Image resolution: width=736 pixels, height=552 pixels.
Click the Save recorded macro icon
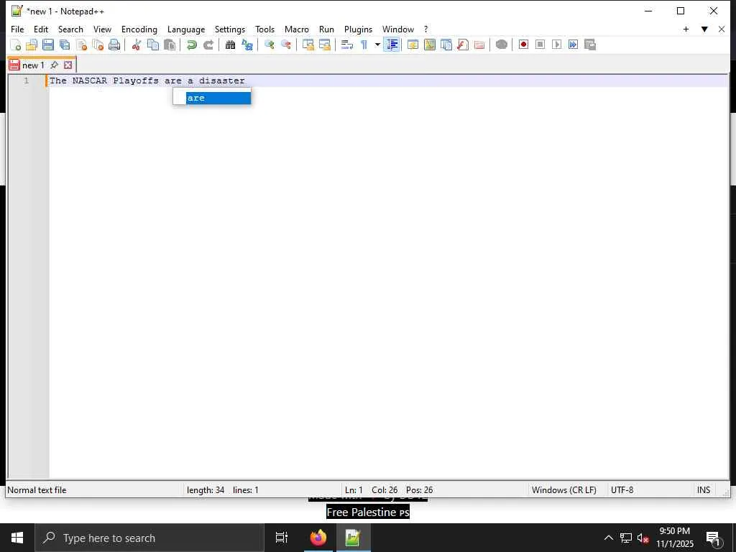point(590,45)
